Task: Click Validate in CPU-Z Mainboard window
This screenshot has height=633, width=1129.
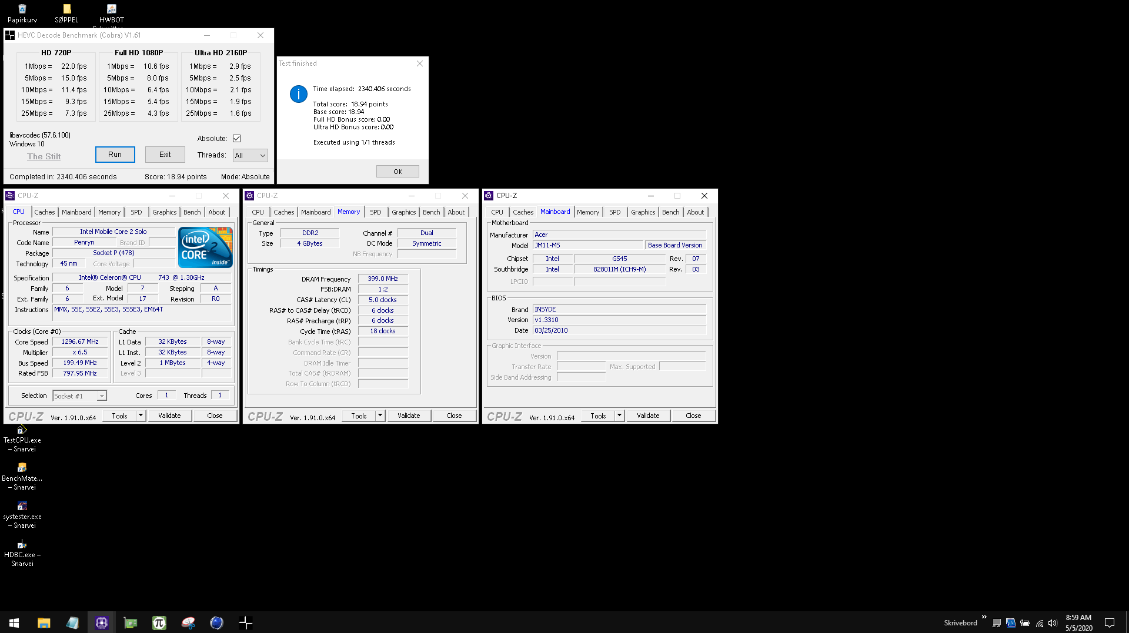Action: 648,416
